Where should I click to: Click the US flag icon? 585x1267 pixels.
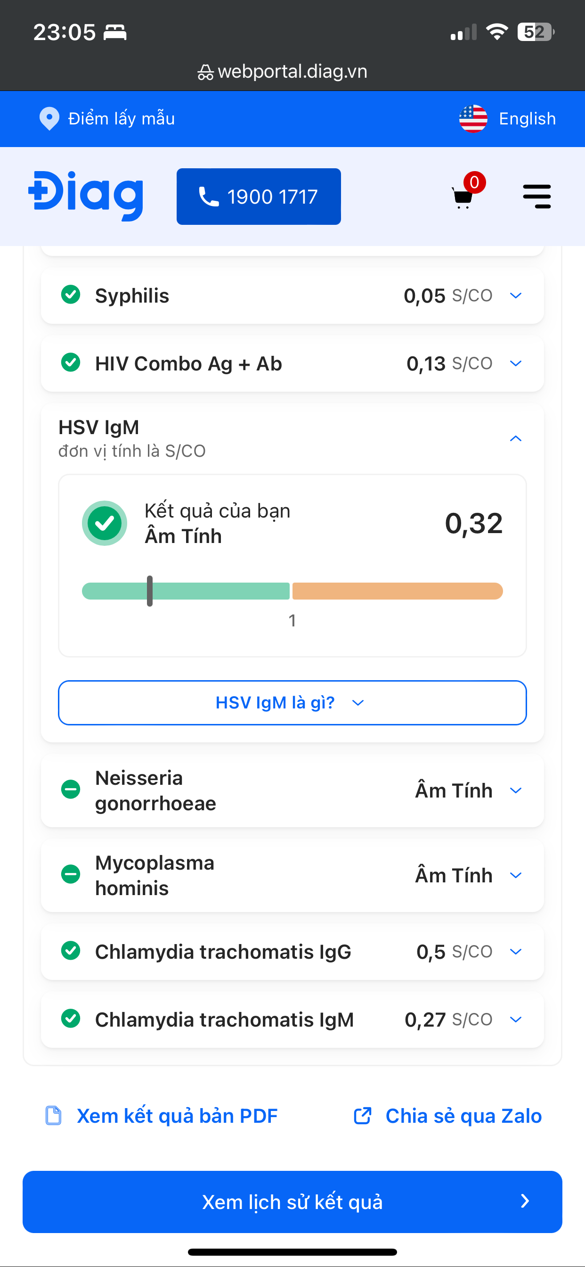pos(473,118)
